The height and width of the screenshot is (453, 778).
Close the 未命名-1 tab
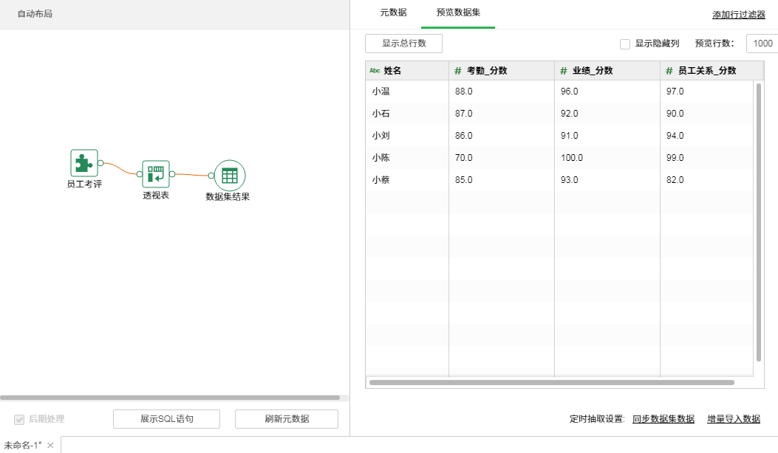[x=50, y=446]
